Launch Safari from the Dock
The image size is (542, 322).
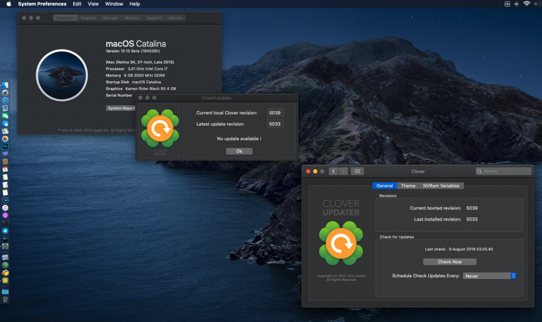pos(5,100)
